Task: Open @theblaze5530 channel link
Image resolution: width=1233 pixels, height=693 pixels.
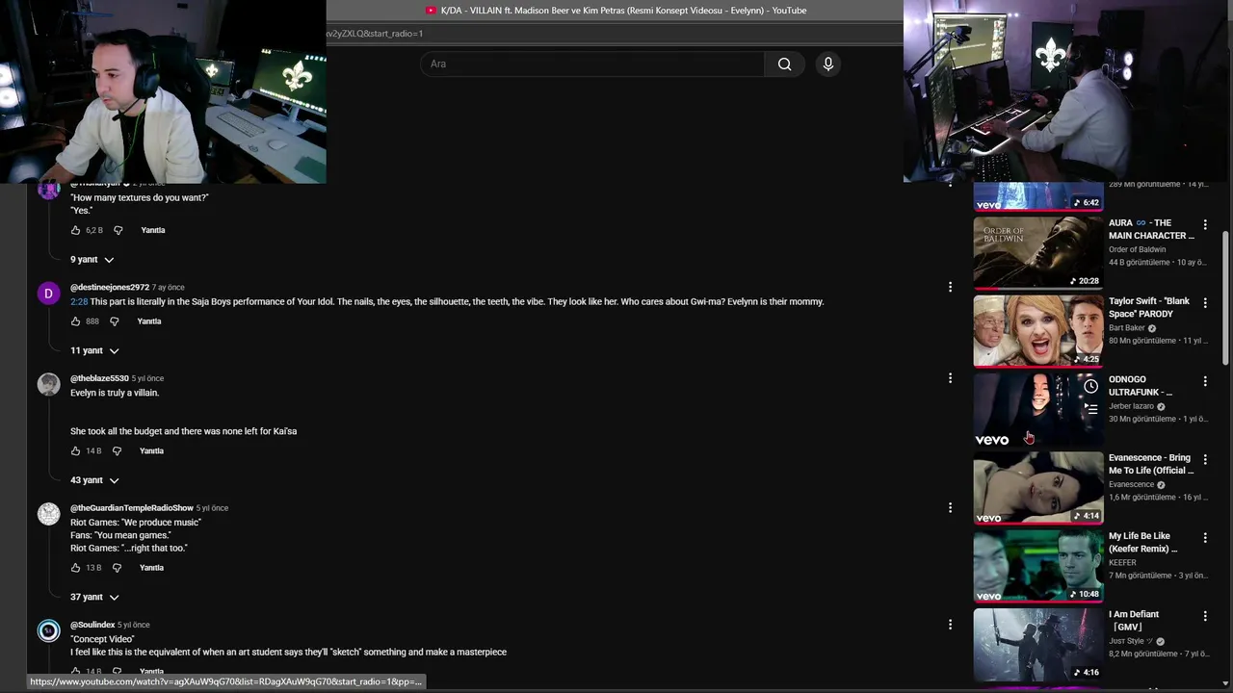Action: (x=99, y=378)
